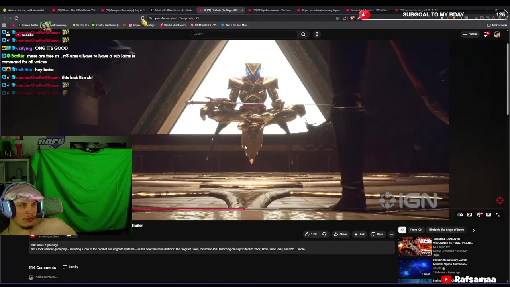Image resolution: width=510 pixels, height=287 pixels.
Task: Open options menu for Classic Blue Galaxy video
Action: pos(477,261)
